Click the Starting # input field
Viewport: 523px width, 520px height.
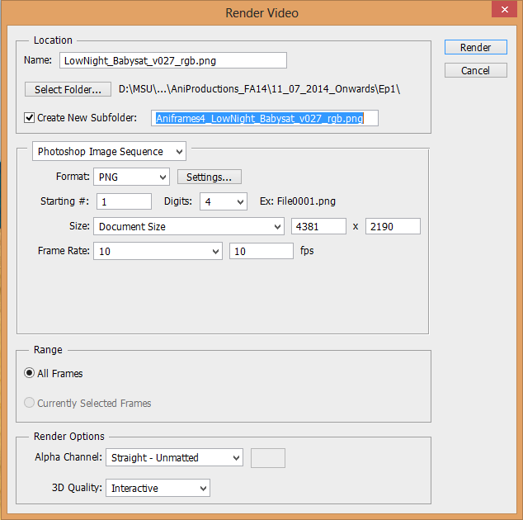tap(124, 201)
